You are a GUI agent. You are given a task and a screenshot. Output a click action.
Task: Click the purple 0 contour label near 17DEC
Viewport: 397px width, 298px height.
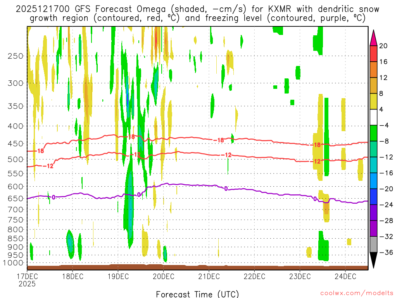pyautogui.click(x=54, y=197)
